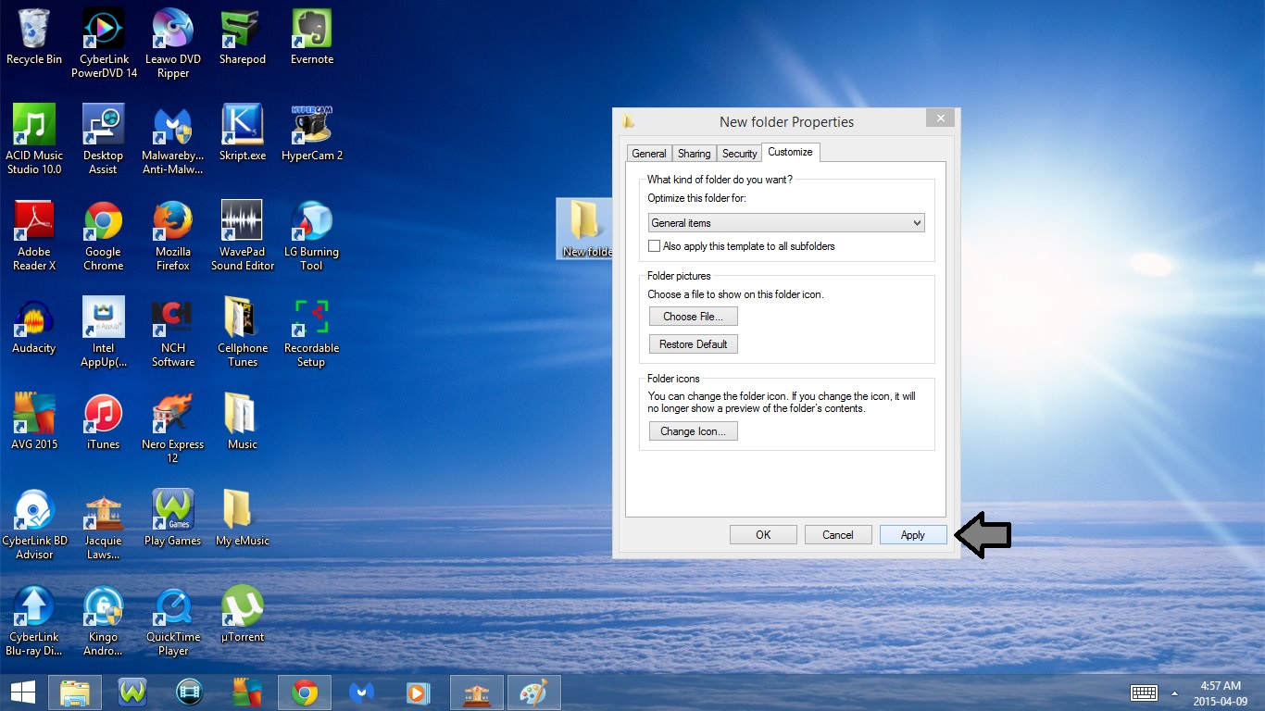Select CyberLink PowerDVD 14 shortcut
1265x711 pixels.
tap(104, 43)
